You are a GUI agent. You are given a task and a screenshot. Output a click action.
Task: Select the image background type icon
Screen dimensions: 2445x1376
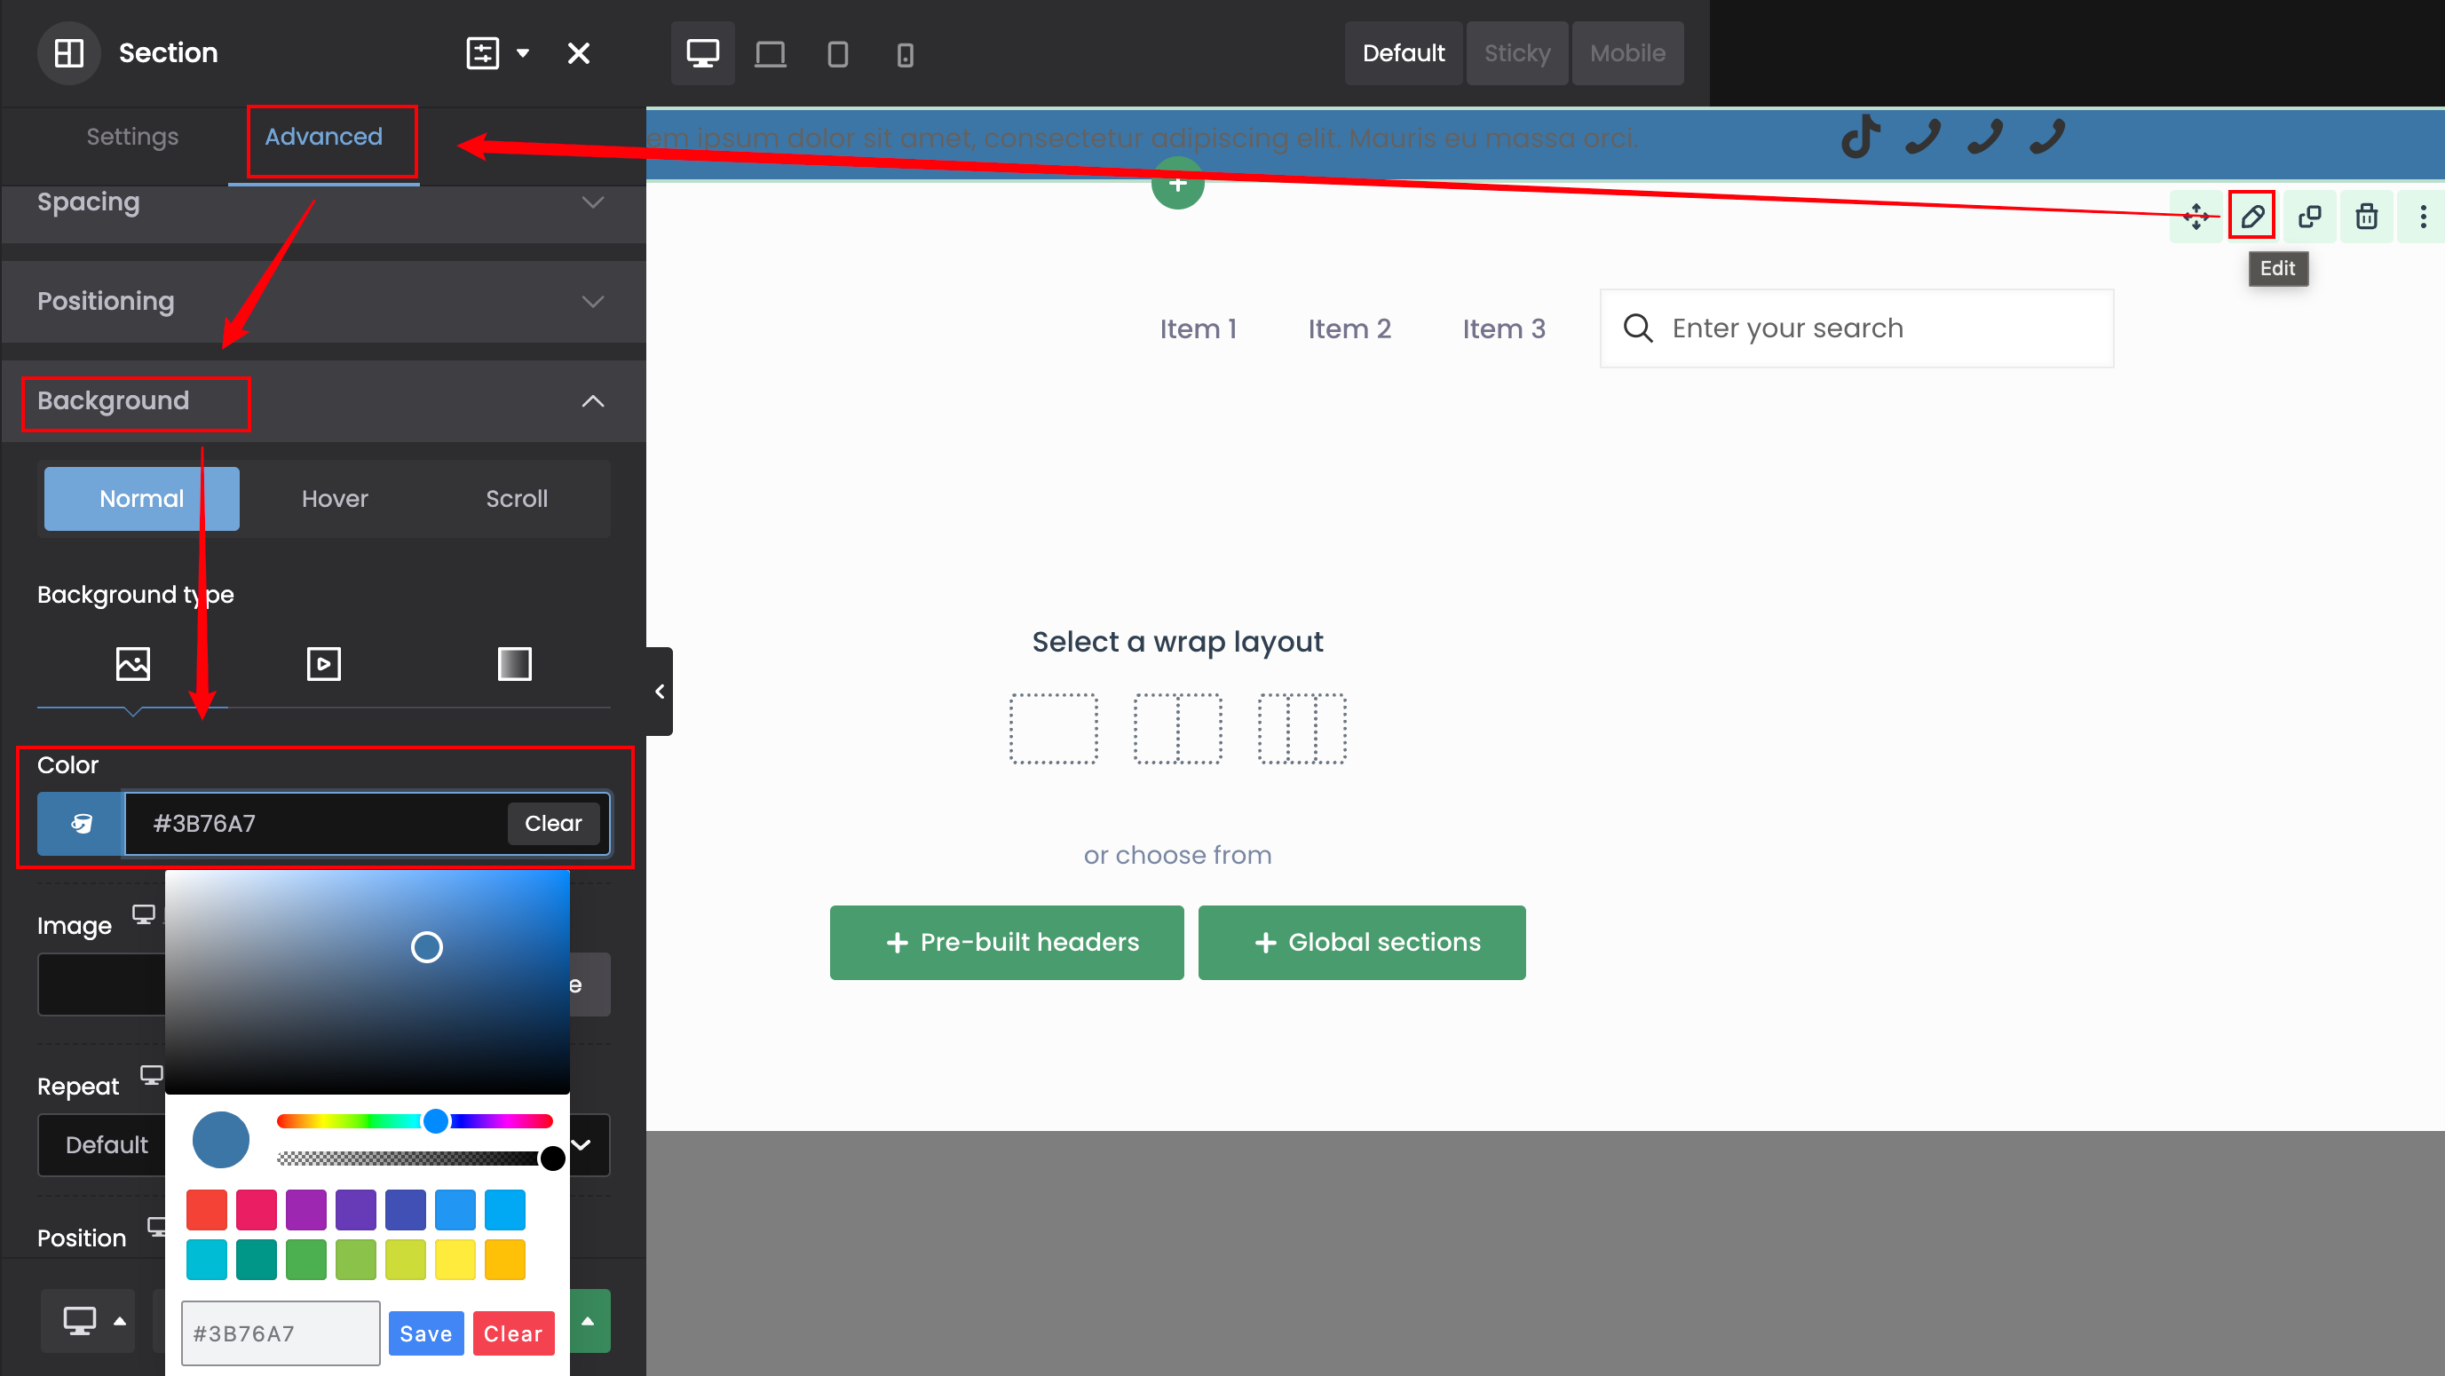(x=132, y=664)
